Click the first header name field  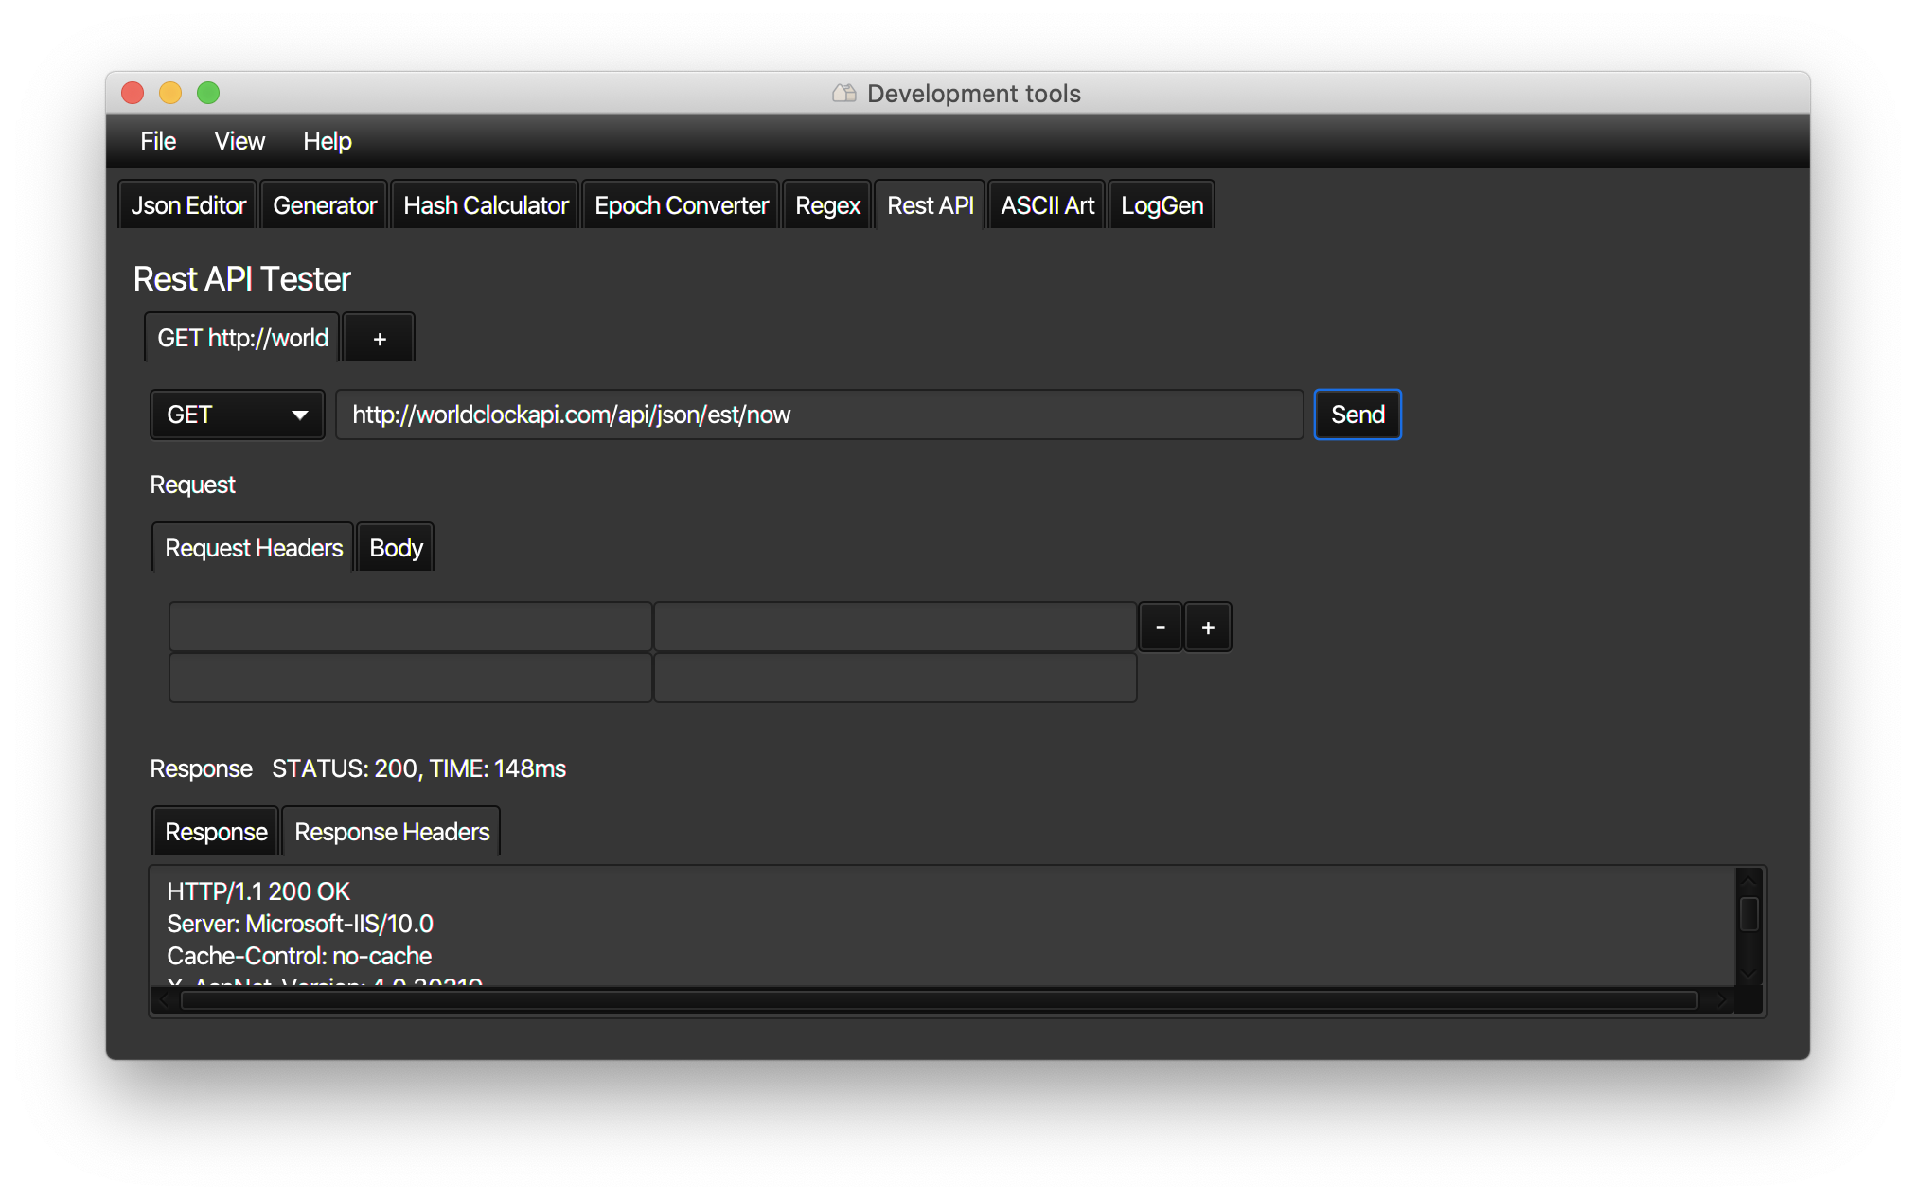(410, 626)
